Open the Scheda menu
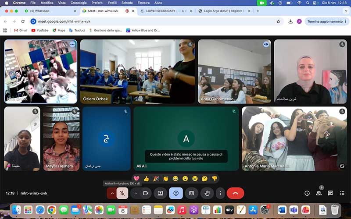351x219 pixels. pyautogui.click(x=127, y=3)
